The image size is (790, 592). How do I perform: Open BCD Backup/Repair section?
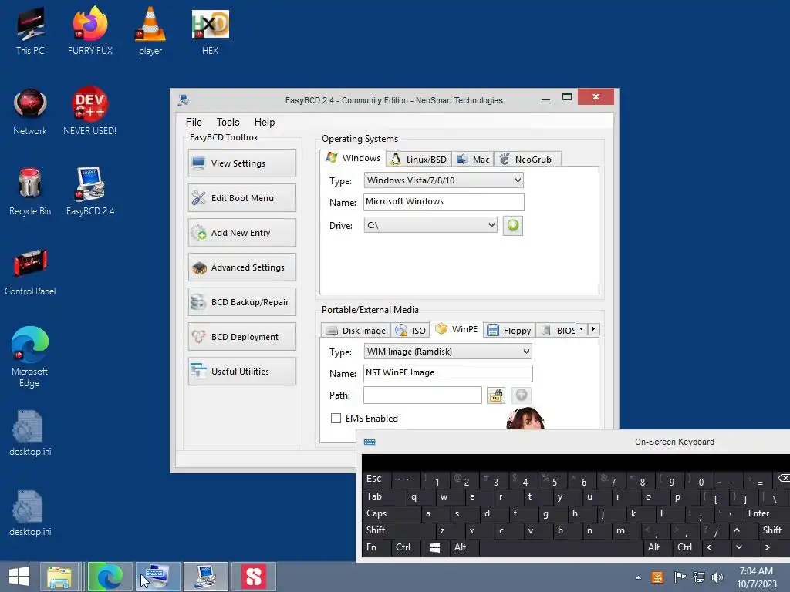241,302
